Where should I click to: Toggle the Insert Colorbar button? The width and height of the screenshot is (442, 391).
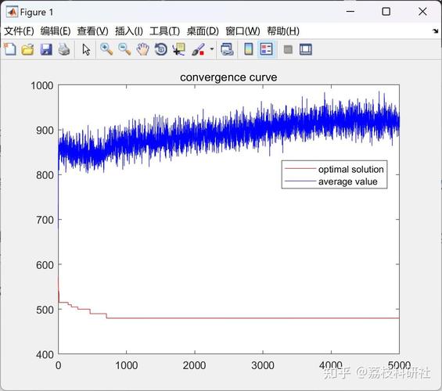(x=248, y=49)
